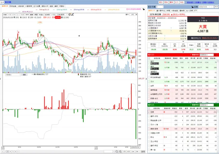Click the 20MA legend swatch
The width and height of the screenshot is (219, 154).
point(71,10)
